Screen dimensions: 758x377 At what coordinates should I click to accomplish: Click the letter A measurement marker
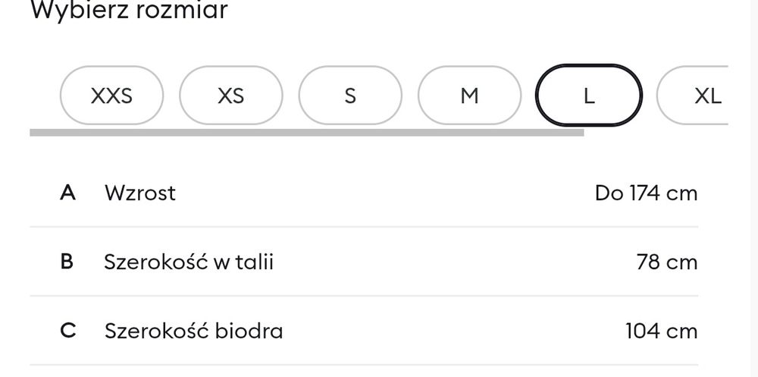[x=67, y=193]
